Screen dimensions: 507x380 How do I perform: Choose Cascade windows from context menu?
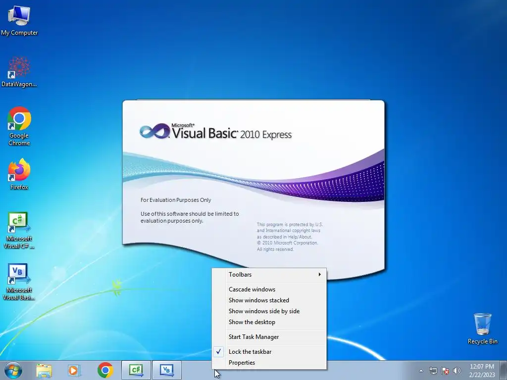(269, 289)
